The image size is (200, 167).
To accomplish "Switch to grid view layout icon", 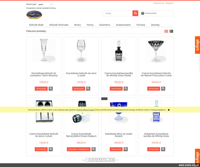I will [x=166, y=31].
